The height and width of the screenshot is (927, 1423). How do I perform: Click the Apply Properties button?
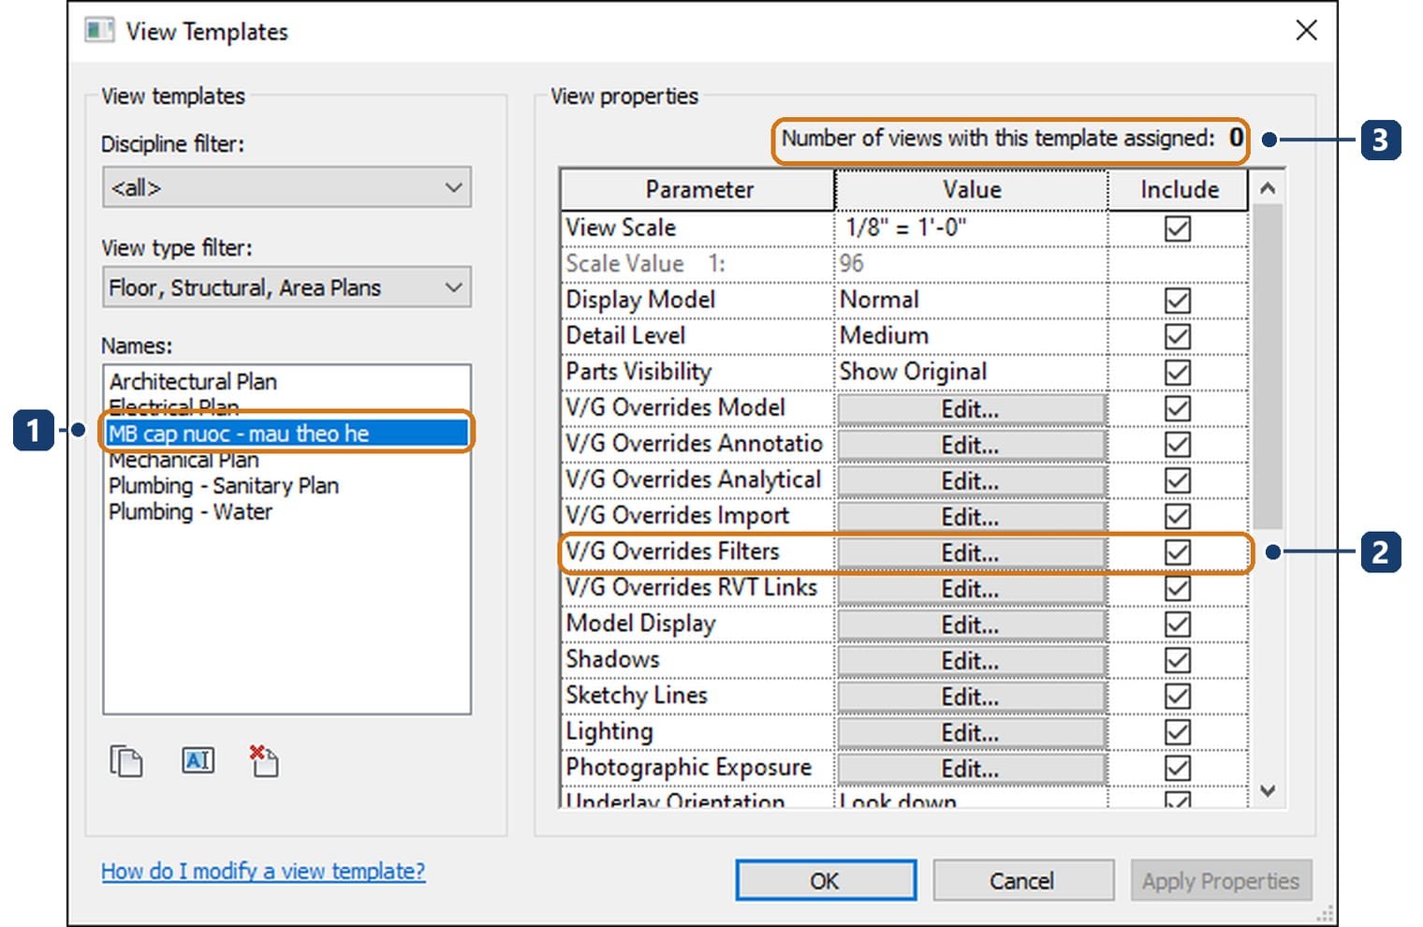pyautogui.click(x=1221, y=881)
